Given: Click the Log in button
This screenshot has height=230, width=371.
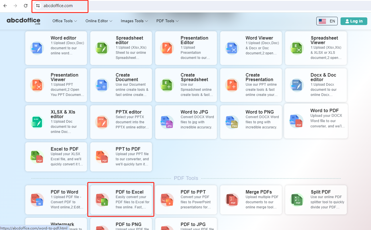Looking at the screenshot, I should 354,21.
